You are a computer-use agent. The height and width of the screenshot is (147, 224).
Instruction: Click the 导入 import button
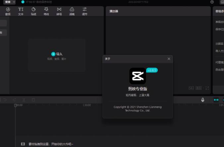pyautogui.click(x=57, y=54)
